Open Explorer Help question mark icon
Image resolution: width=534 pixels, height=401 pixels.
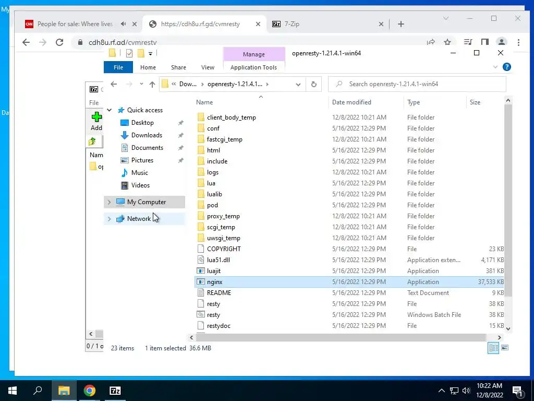click(x=507, y=67)
